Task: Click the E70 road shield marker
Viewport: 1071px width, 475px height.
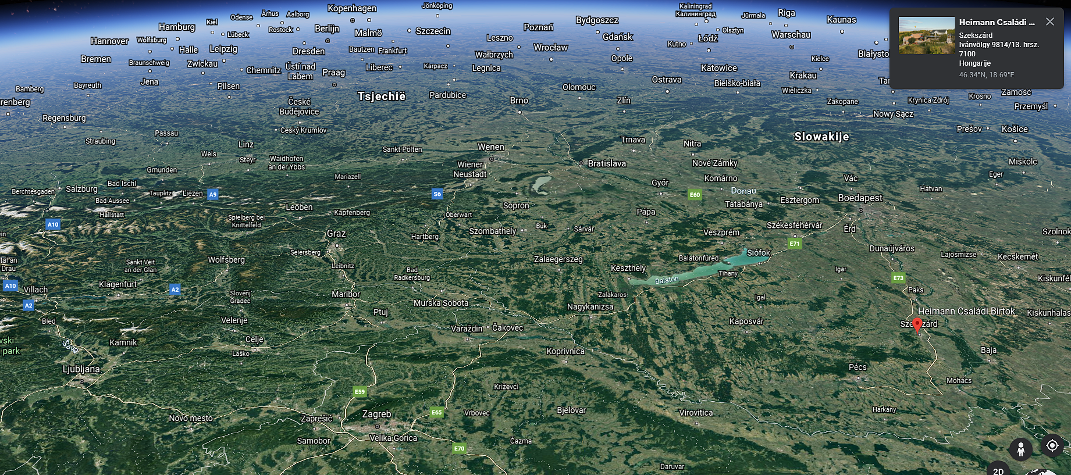Action: coord(459,448)
